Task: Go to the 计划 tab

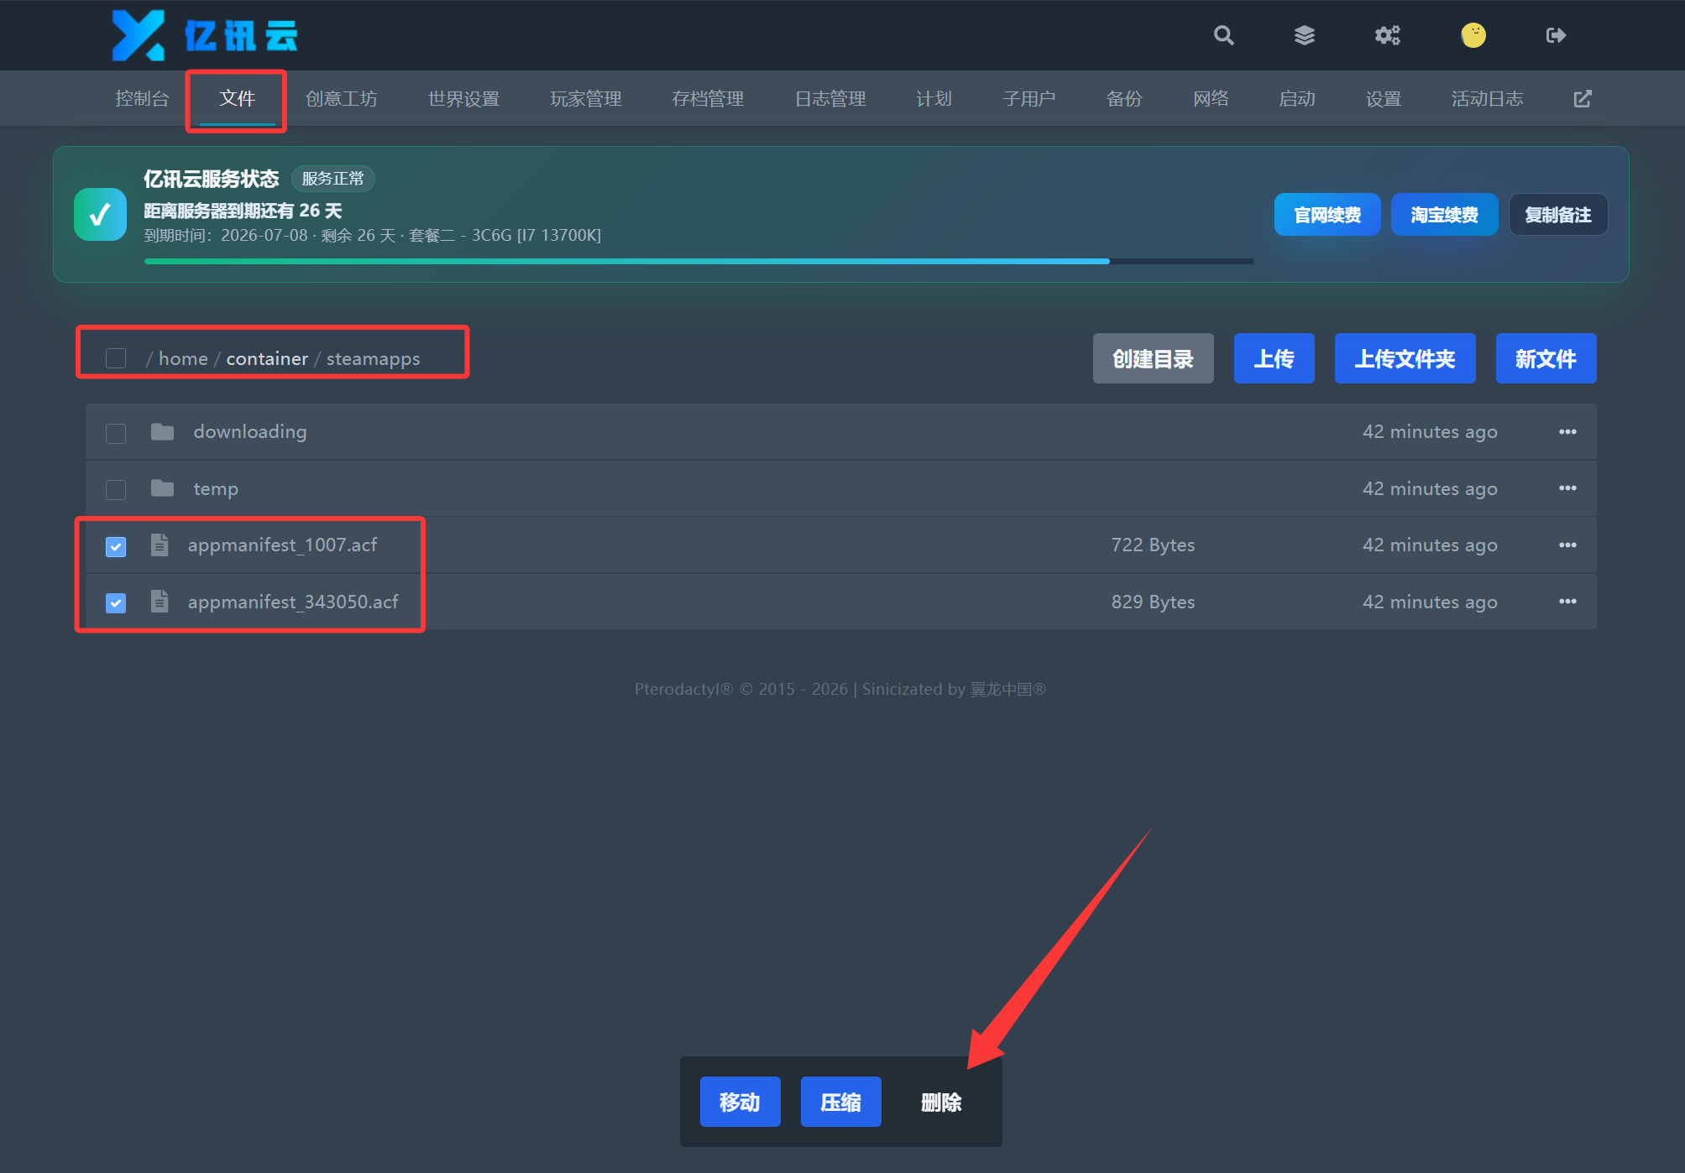Action: point(934,99)
